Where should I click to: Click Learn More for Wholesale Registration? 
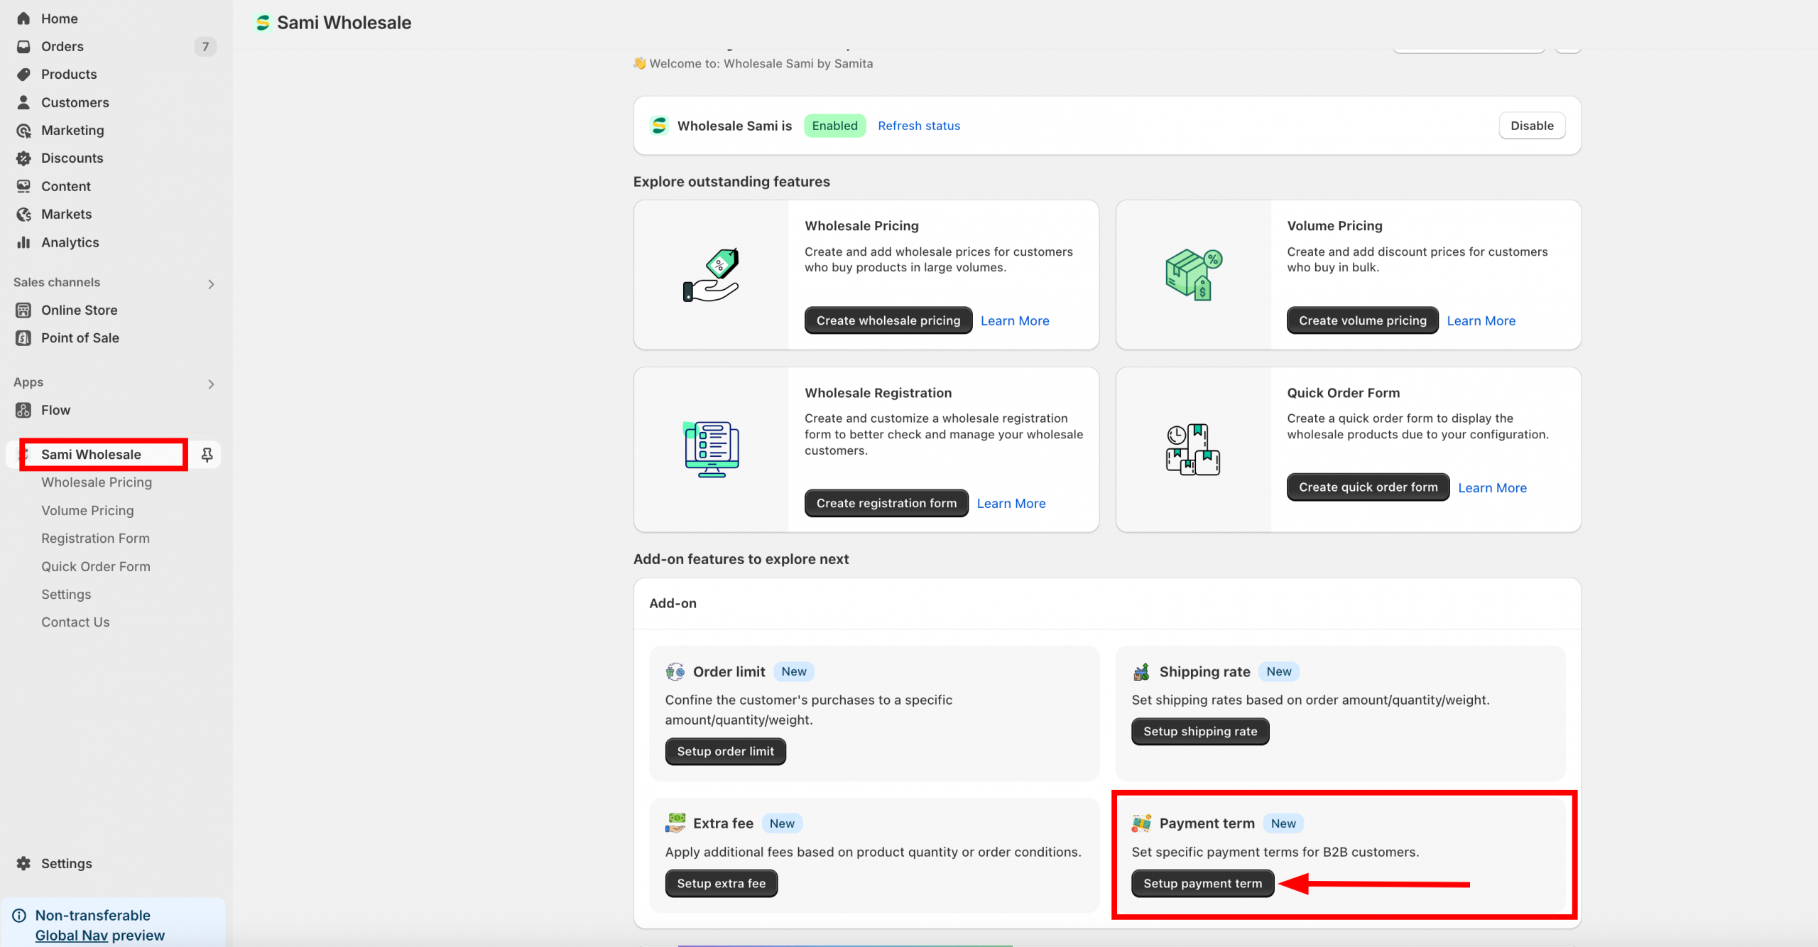tap(1011, 503)
